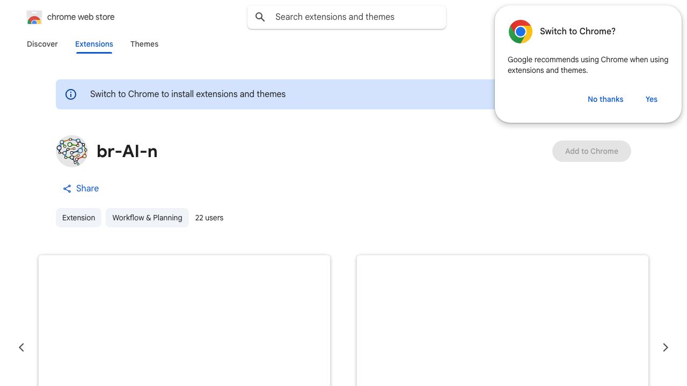Click the share icon beside Share
Image resolution: width=687 pixels, height=386 pixels.
[67, 189]
